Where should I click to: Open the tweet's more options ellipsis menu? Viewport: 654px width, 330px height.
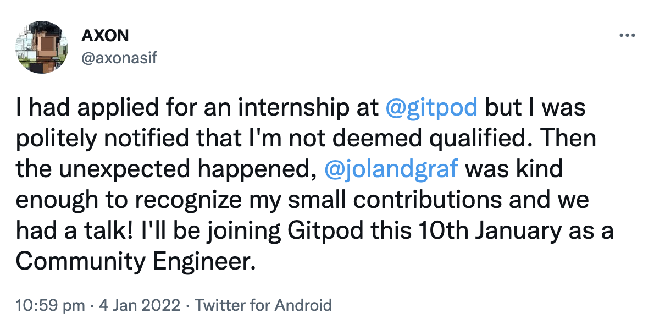[x=627, y=36]
